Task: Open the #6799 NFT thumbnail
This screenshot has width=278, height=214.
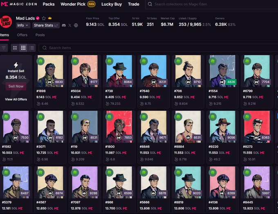Action: click(257, 71)
